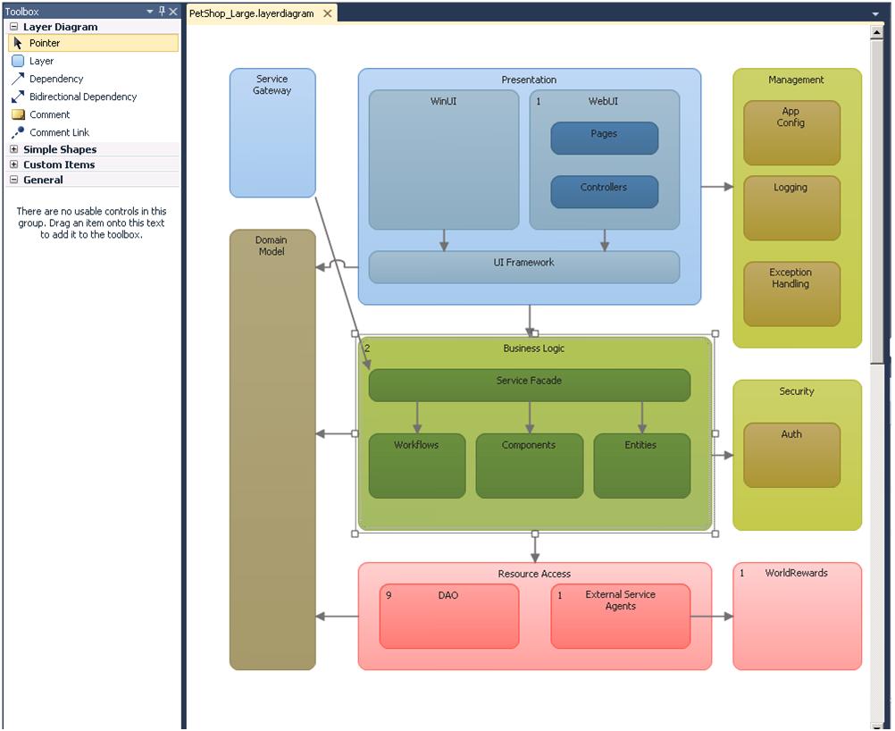Select the External Service Agents layer
The image size is (895, 731).
621,617
